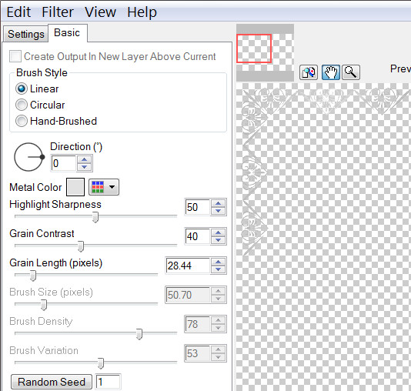
Task: Open the Metal Color palette dropdown
Action: pyautogui.click(x=104, y=187)
